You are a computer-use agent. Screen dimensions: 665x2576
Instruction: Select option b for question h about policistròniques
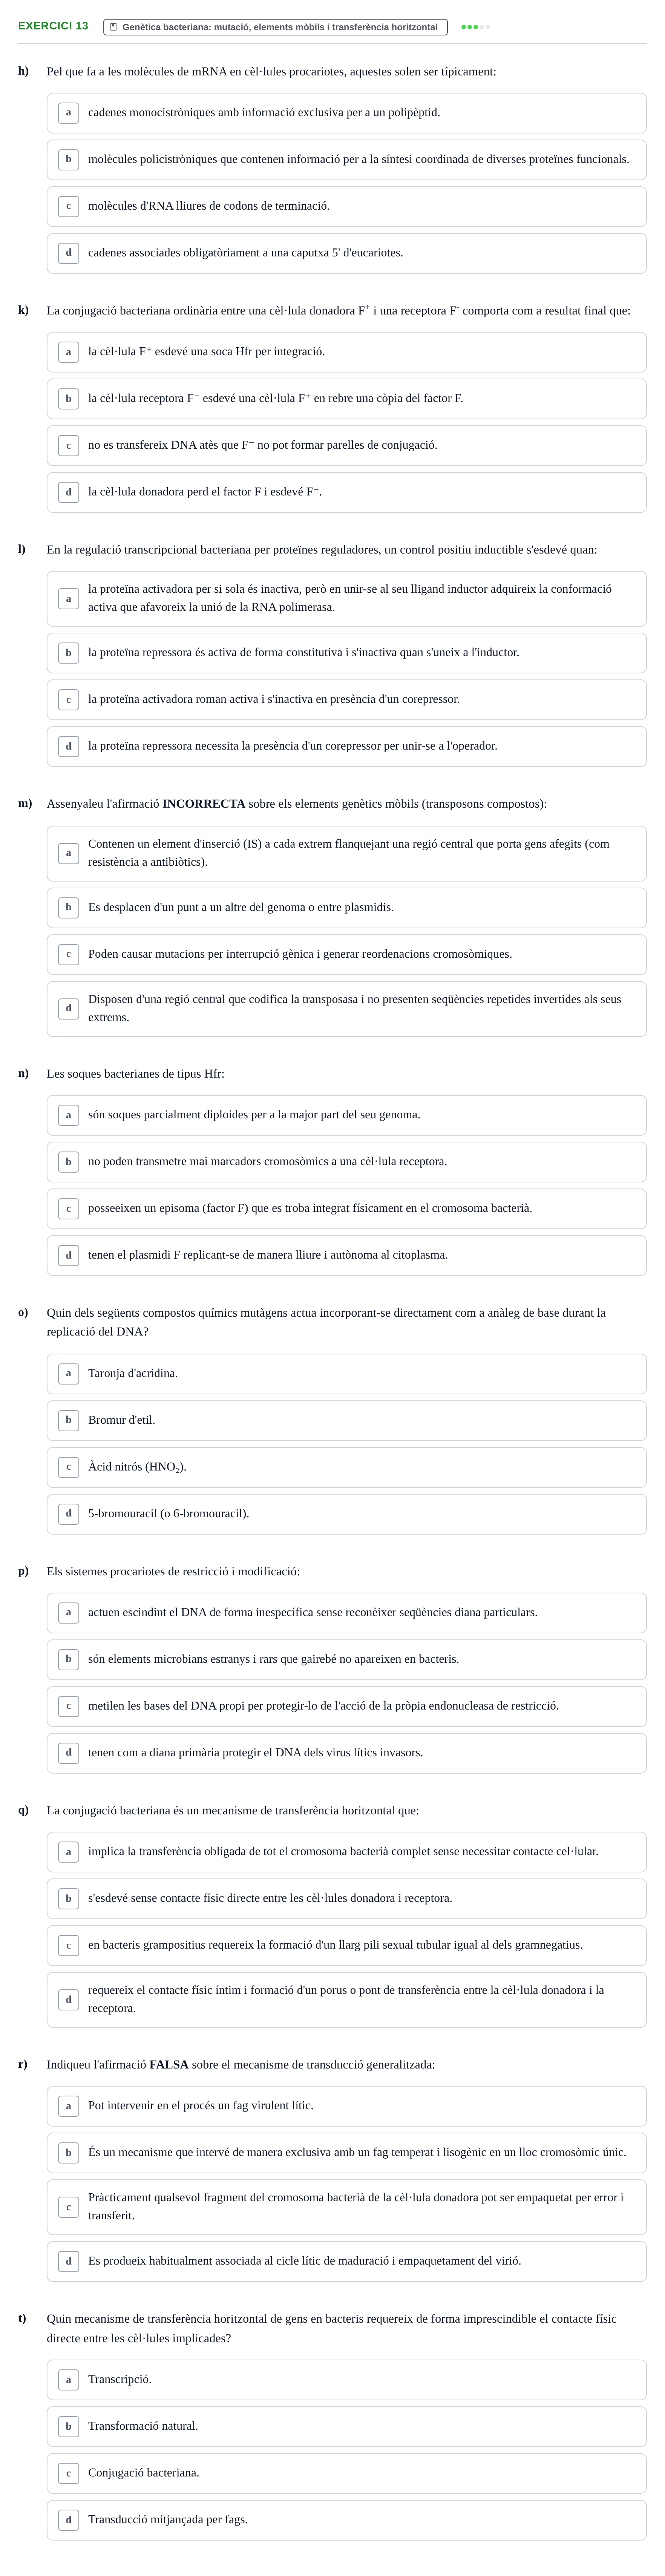(346, 160)
